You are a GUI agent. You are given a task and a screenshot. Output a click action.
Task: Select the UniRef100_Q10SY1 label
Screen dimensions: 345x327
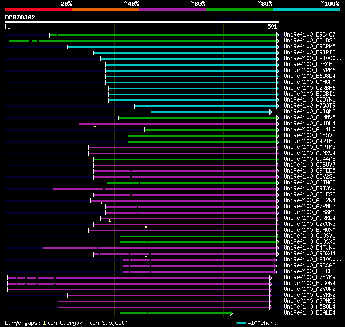[x=309, y=236]
